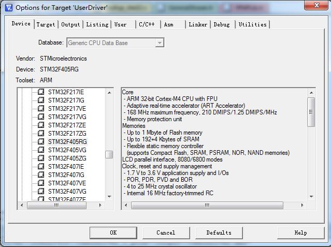Click description pane scroll left arrow

coord(126,205)
